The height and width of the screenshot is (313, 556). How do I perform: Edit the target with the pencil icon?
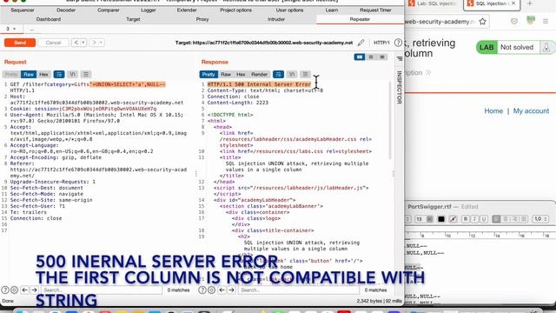pyautogui.click(x=361, y=43)
